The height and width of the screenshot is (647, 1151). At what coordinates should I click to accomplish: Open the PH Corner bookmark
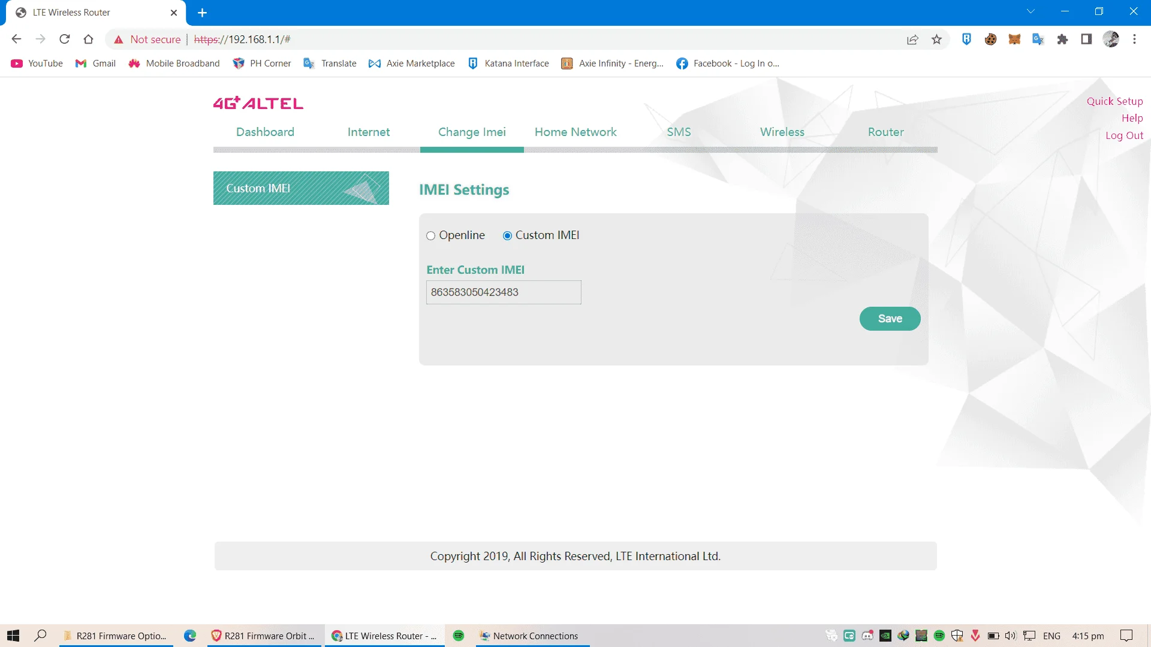262,64
